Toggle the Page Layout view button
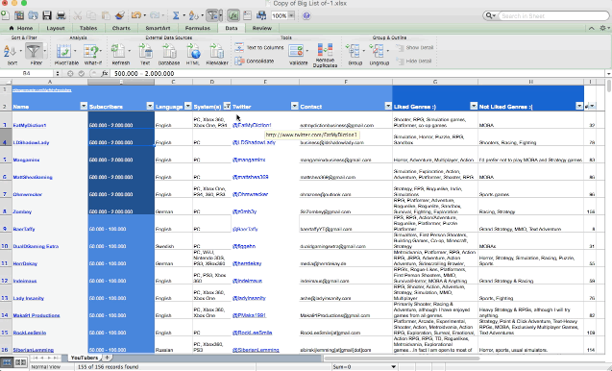Viewport: 612px width, 371px height. [x=20, y=362]
